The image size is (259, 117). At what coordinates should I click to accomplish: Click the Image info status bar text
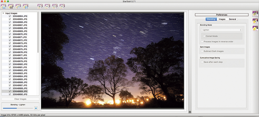23,115
